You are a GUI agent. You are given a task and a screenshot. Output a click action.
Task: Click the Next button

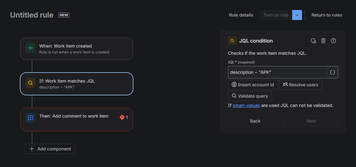pyautogui.click(x=311, y=121)
